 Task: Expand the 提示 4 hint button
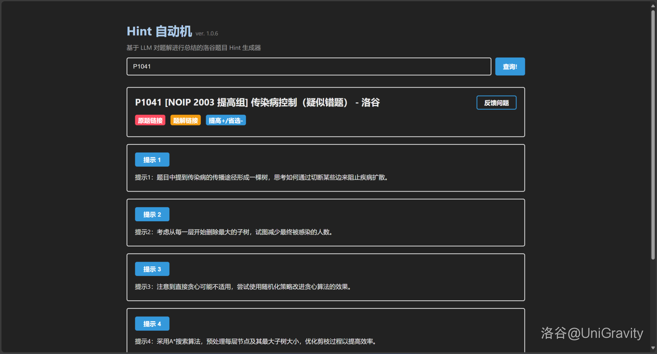point(152,324)
